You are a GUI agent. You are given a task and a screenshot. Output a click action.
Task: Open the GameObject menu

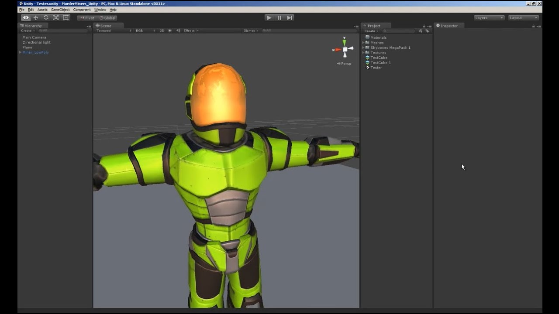coord(60,10)
